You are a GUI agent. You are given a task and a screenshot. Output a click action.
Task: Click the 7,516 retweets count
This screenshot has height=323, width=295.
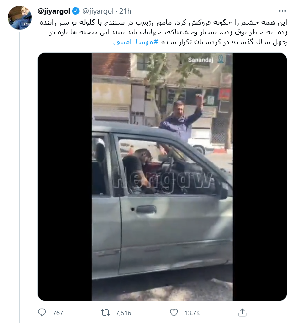click(123, 313)
